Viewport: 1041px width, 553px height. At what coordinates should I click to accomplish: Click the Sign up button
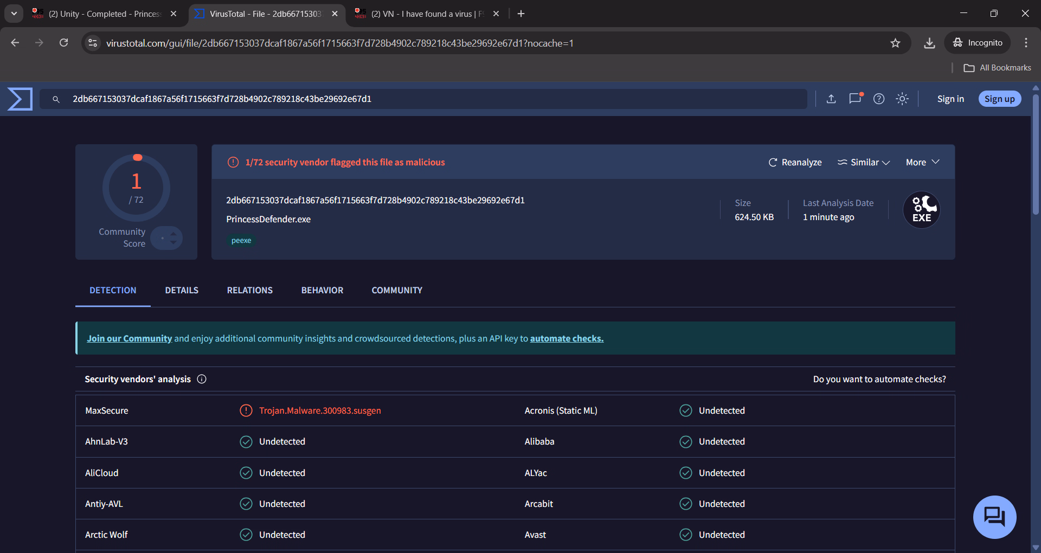999,99
